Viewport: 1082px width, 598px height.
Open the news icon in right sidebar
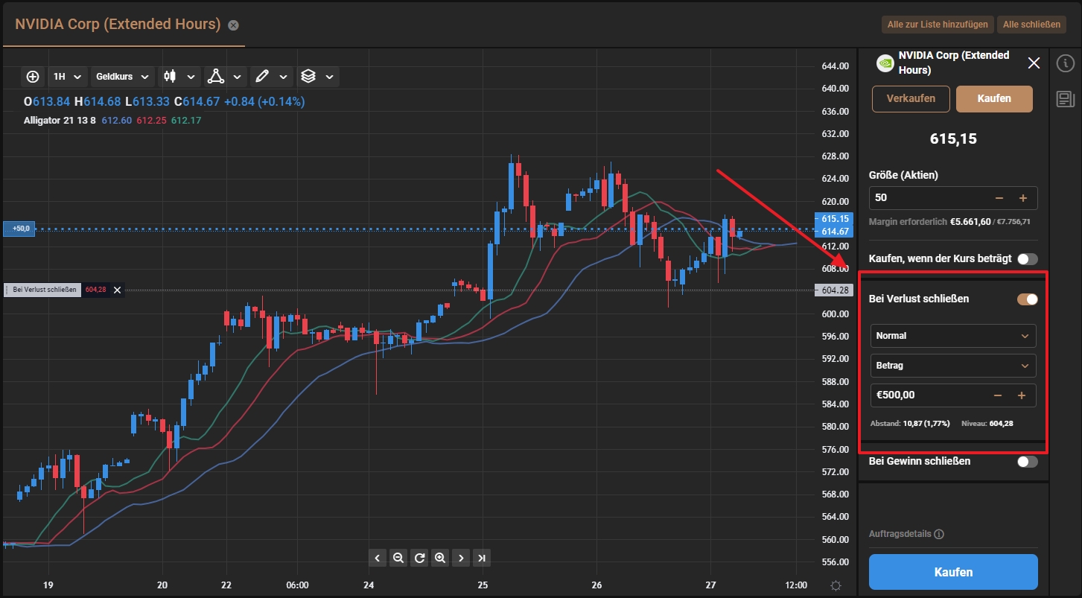click(x=1065, y=99)
